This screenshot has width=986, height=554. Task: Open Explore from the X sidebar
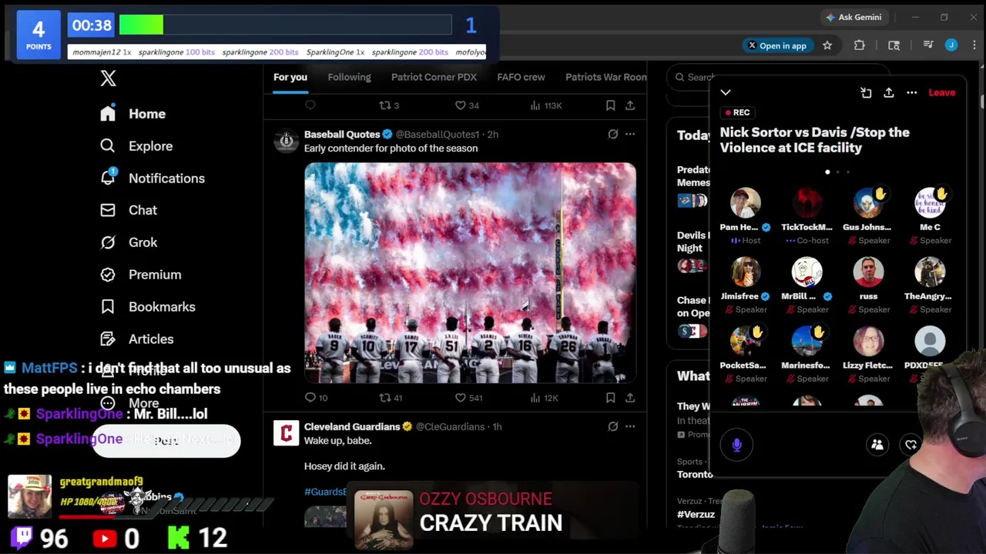click(x=136, y=146)
